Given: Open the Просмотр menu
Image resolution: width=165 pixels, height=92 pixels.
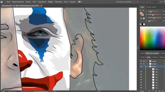Looking at the screenshot, I should [x=59, y=2].
